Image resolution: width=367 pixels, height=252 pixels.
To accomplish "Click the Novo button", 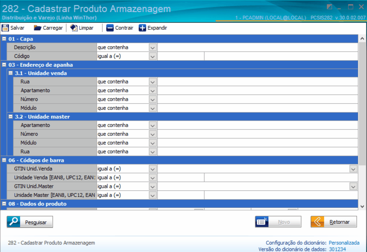I will [278, 222].
